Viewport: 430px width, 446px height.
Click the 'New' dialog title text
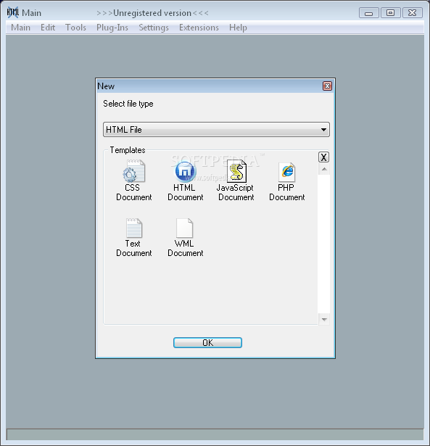(x=106, y=86)
